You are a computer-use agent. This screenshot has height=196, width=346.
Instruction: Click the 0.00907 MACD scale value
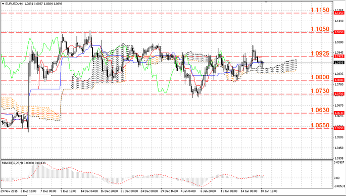[x=338, y=163]
